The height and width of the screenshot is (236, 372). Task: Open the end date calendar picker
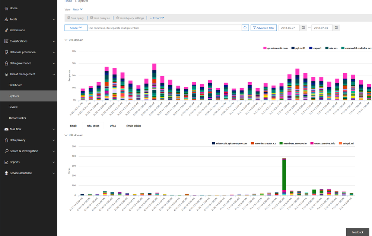[336, 28]
